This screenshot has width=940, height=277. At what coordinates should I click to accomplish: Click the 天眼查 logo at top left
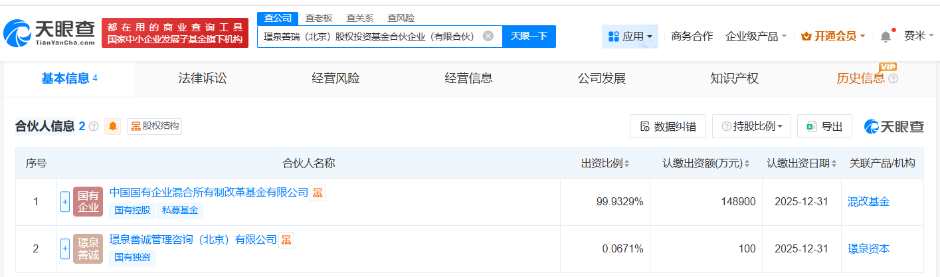50,32
